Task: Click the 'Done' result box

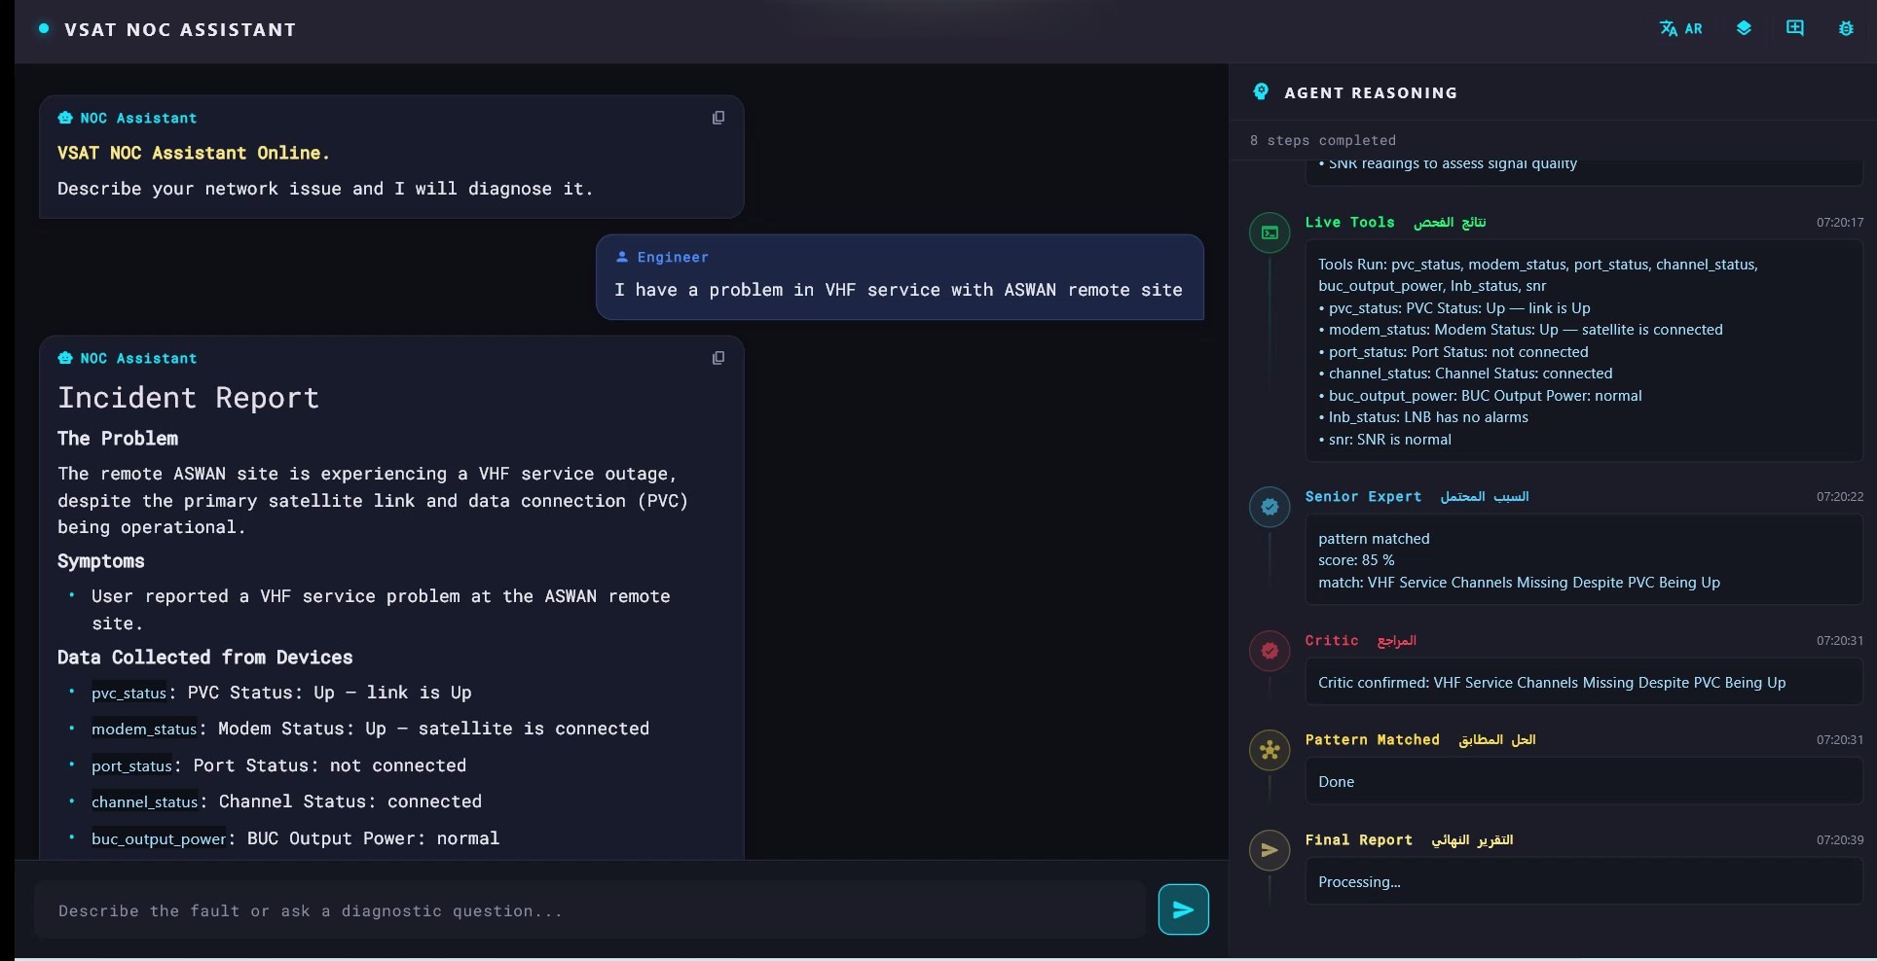Action: click(1583, 781)
